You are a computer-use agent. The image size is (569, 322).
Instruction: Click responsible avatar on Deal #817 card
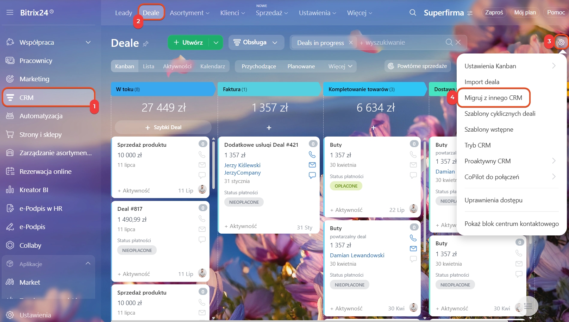[202, 273]
